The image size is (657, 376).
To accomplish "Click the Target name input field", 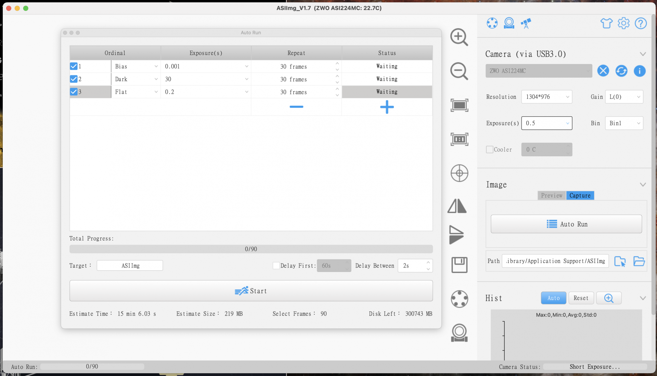I will point(130,265).
